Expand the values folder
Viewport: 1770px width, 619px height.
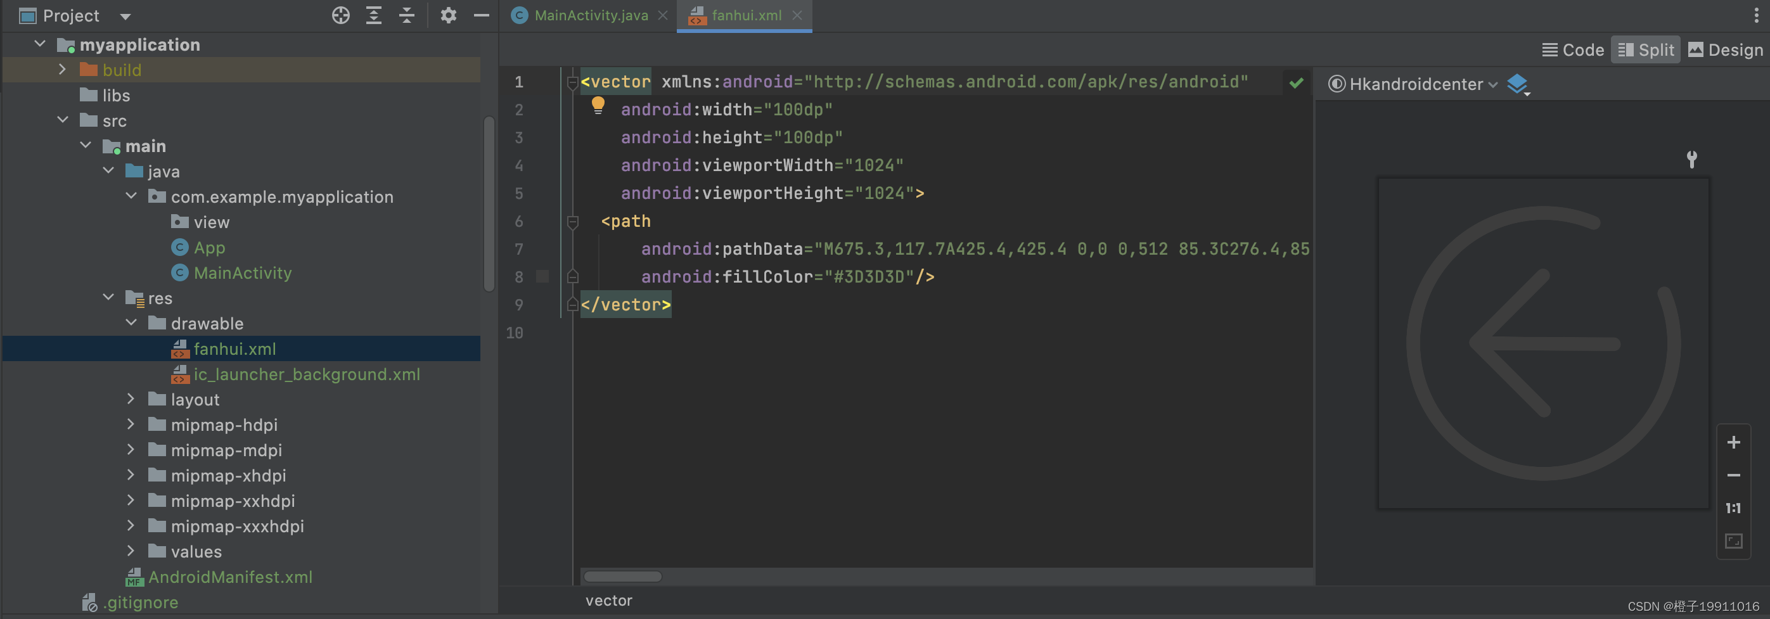131,551
